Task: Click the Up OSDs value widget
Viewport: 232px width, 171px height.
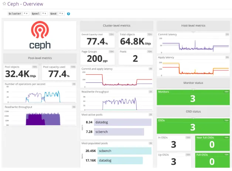Action: (x=174, y=160)
